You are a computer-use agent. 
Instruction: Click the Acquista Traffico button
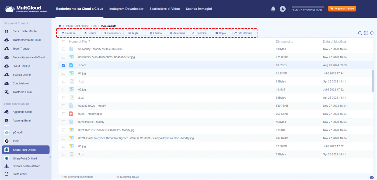(342, 9)
